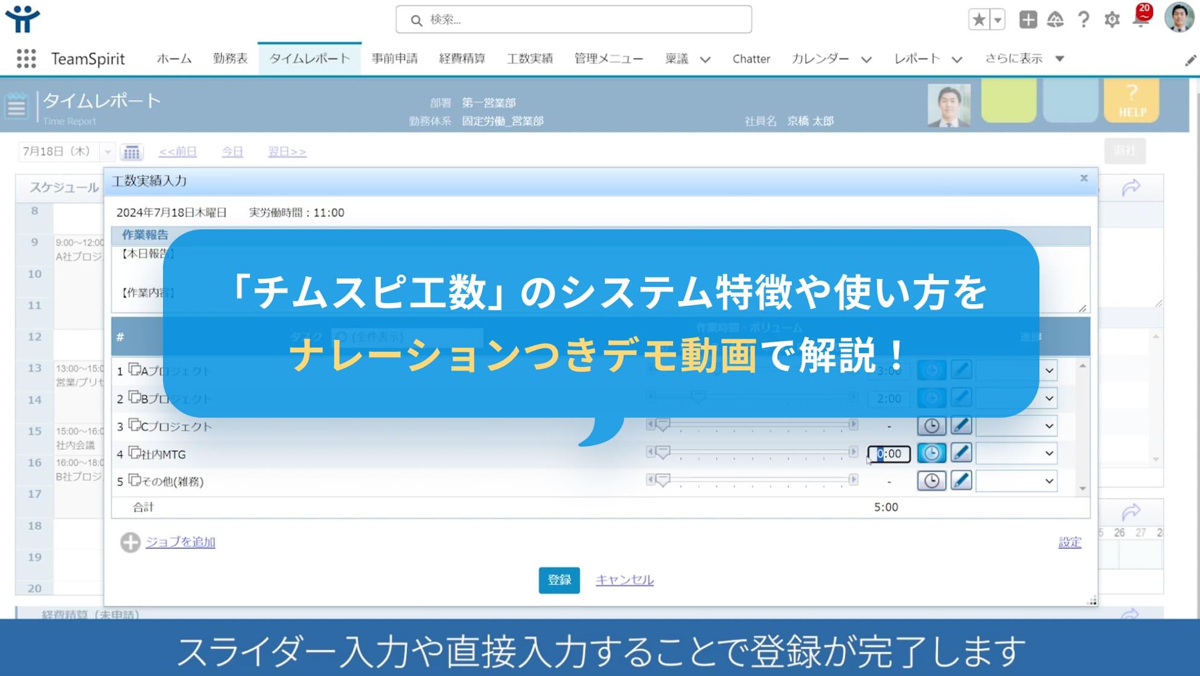Open the calendar picker icon
Viewport: 1200px width, 676px height.
point(132,151)
